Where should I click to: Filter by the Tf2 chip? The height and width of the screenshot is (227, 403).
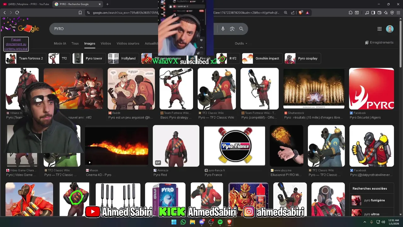pos(60,58)
